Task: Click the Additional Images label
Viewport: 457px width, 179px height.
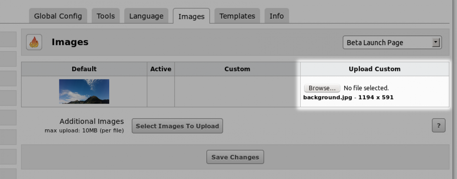Action: [x=91, y=121]
